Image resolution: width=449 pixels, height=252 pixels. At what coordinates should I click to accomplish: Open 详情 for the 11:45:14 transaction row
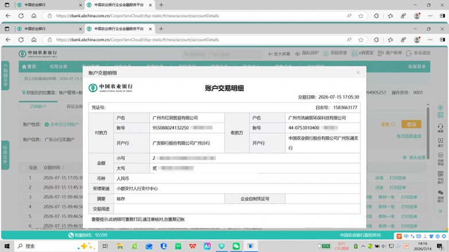pos(379,188)
